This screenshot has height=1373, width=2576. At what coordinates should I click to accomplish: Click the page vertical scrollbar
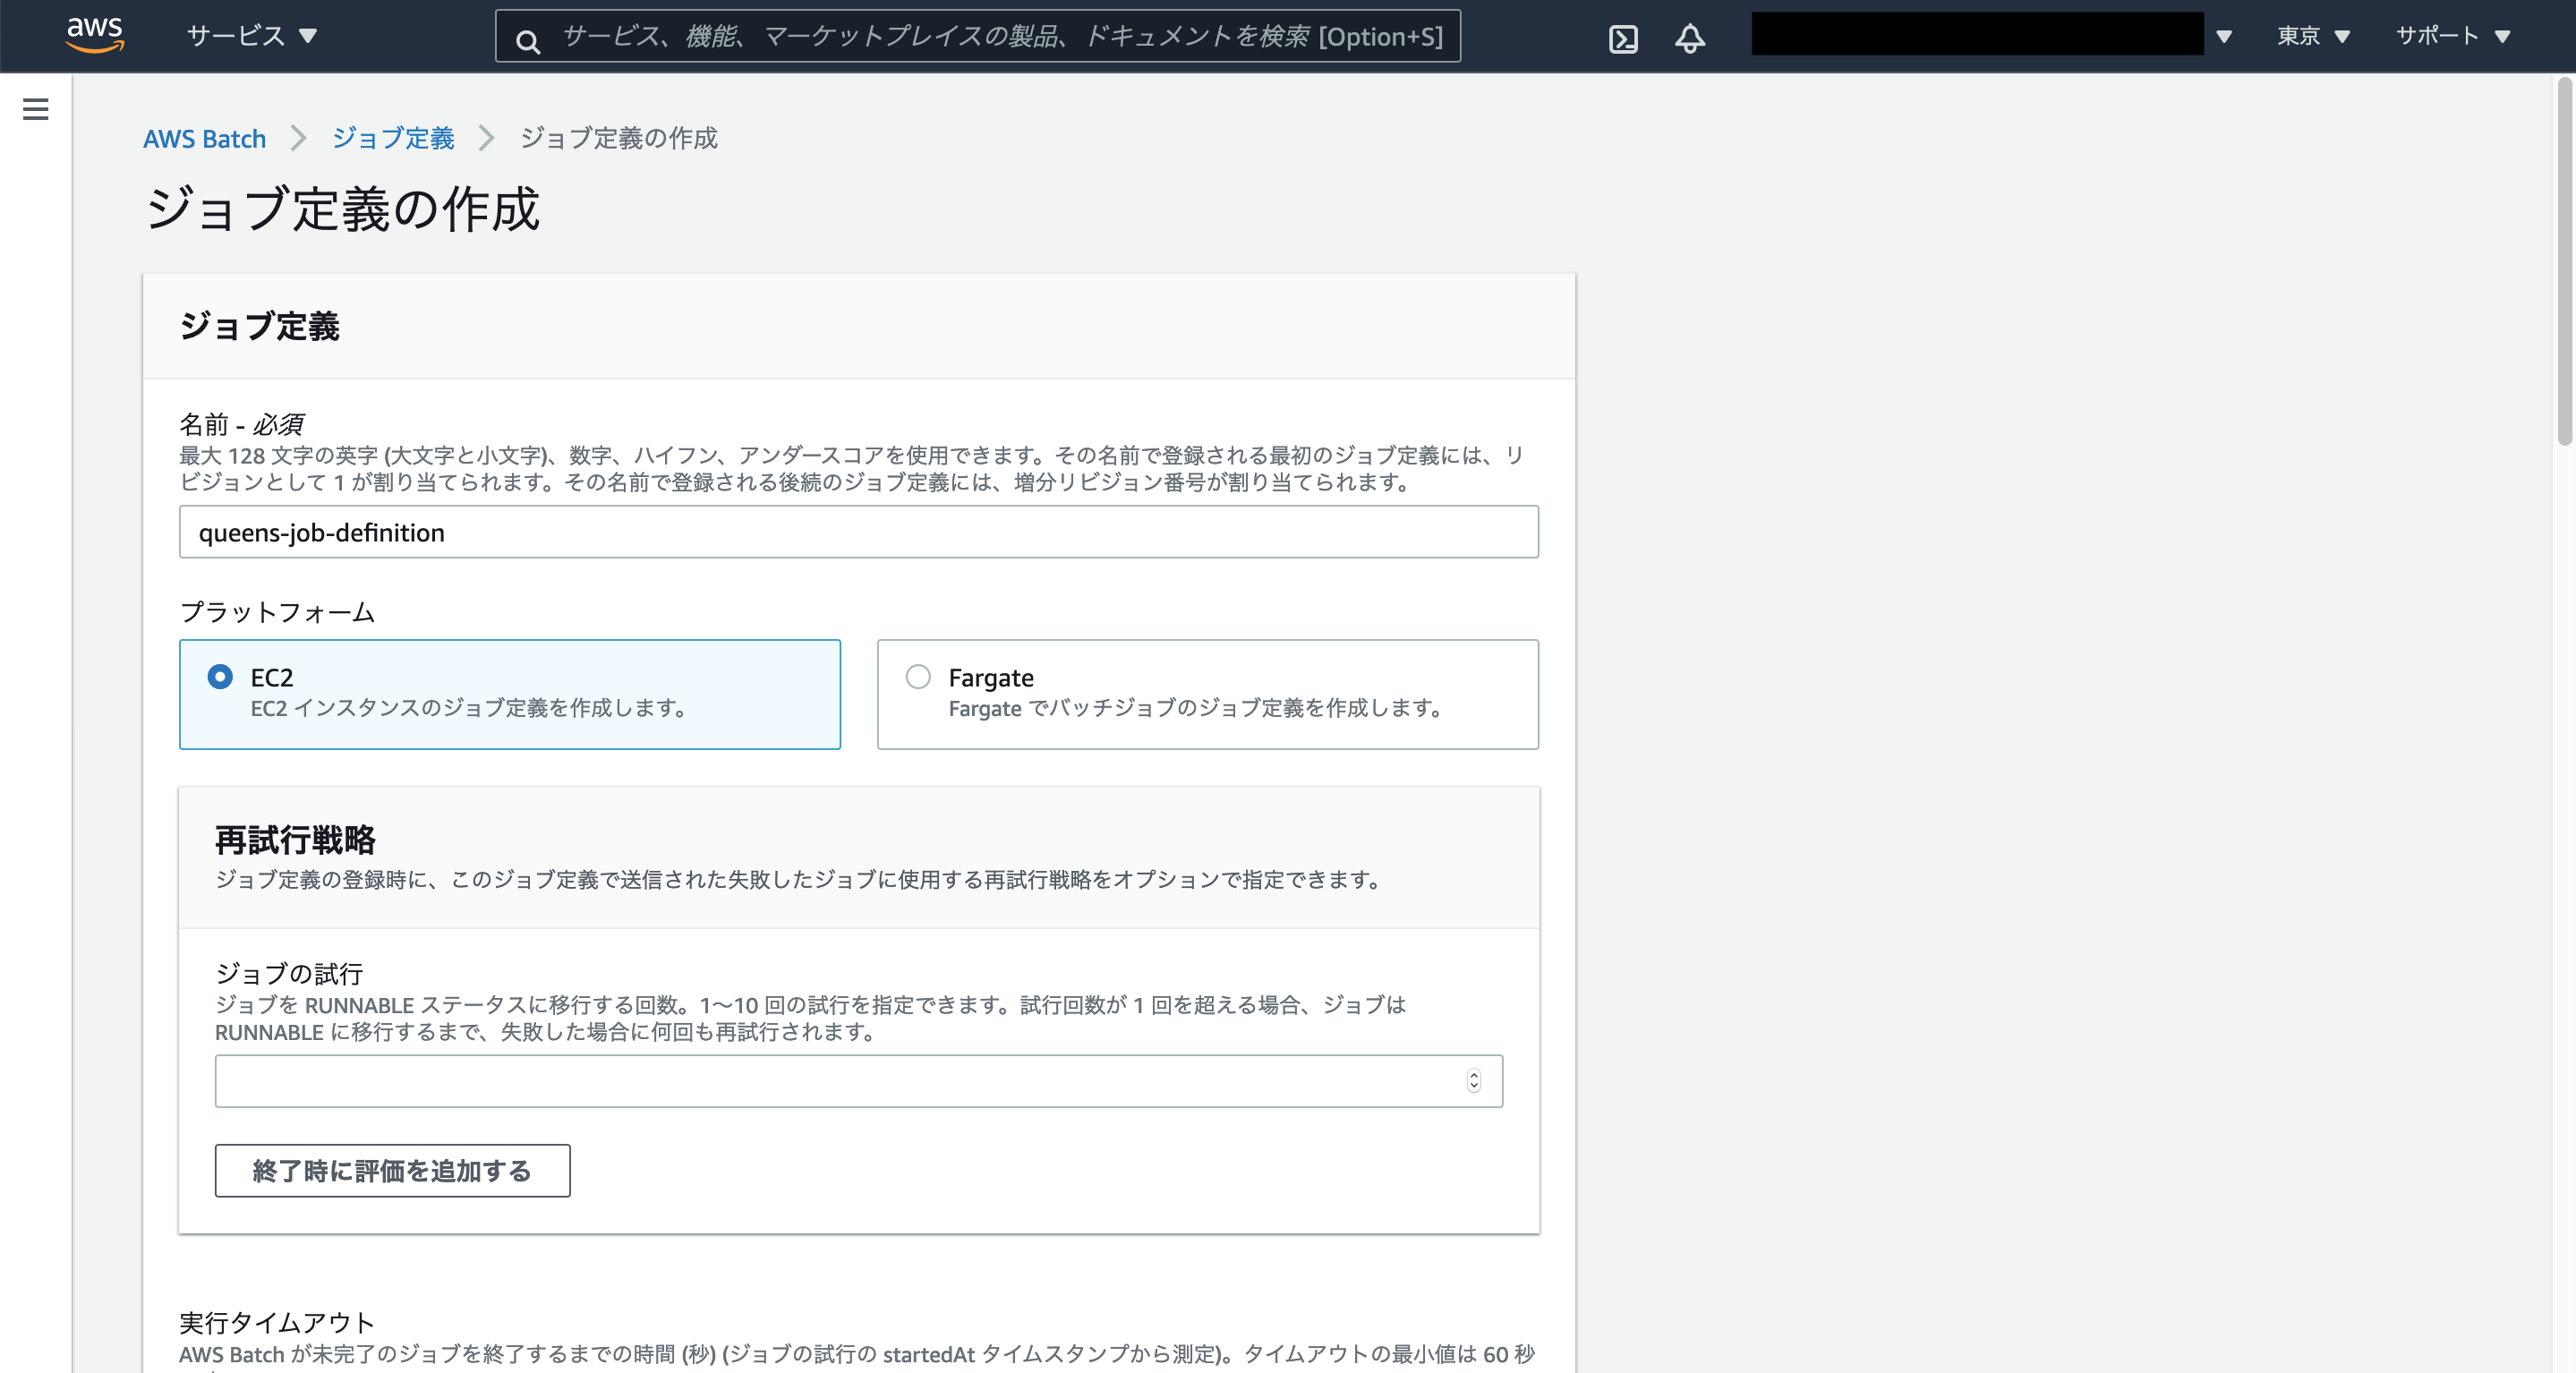click(2565, 262)
